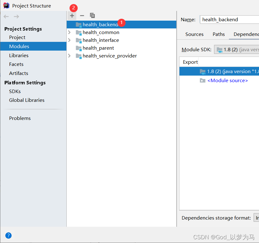The image size is (259, 243).
Task: Click the <Module source> dependency entry
Action: pyautogui.click(x=227, y=80)
